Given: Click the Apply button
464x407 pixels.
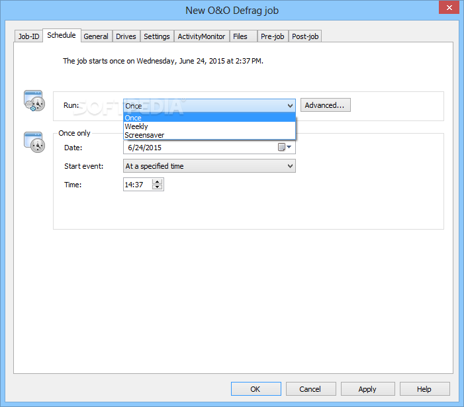Looking at the screenshot, I should [368, 388].
